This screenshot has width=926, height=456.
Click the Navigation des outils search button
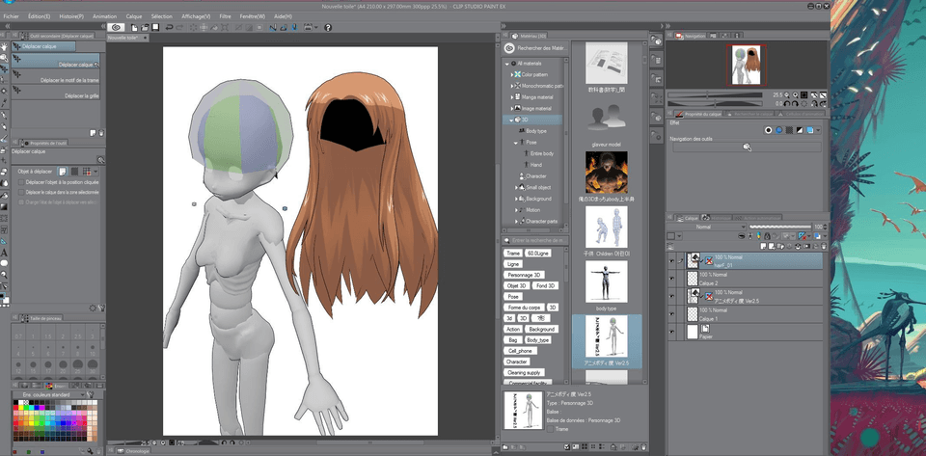click(x=747, y=148)
